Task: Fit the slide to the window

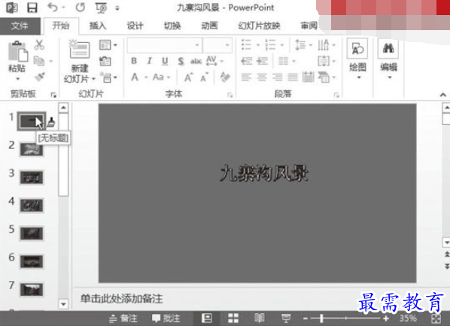Action: (x=436, y=318)
